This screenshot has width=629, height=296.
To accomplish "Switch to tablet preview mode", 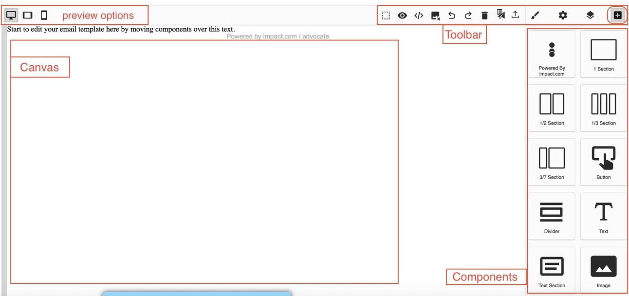I will point(28,15).
